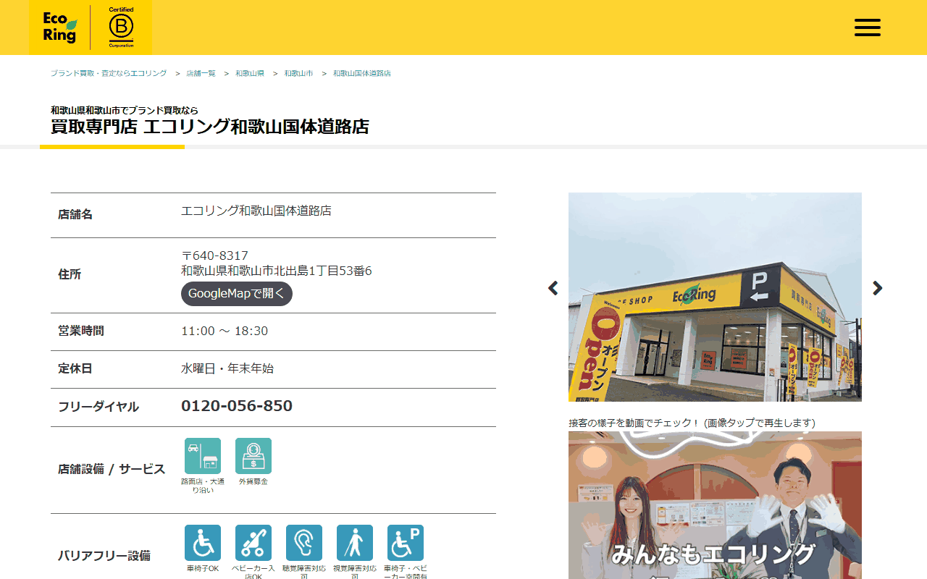The height and width of the screenshot is (579, 927).
Task: Click the video caption 接客の様子を動画でチェック
Action: coord(692,423)
